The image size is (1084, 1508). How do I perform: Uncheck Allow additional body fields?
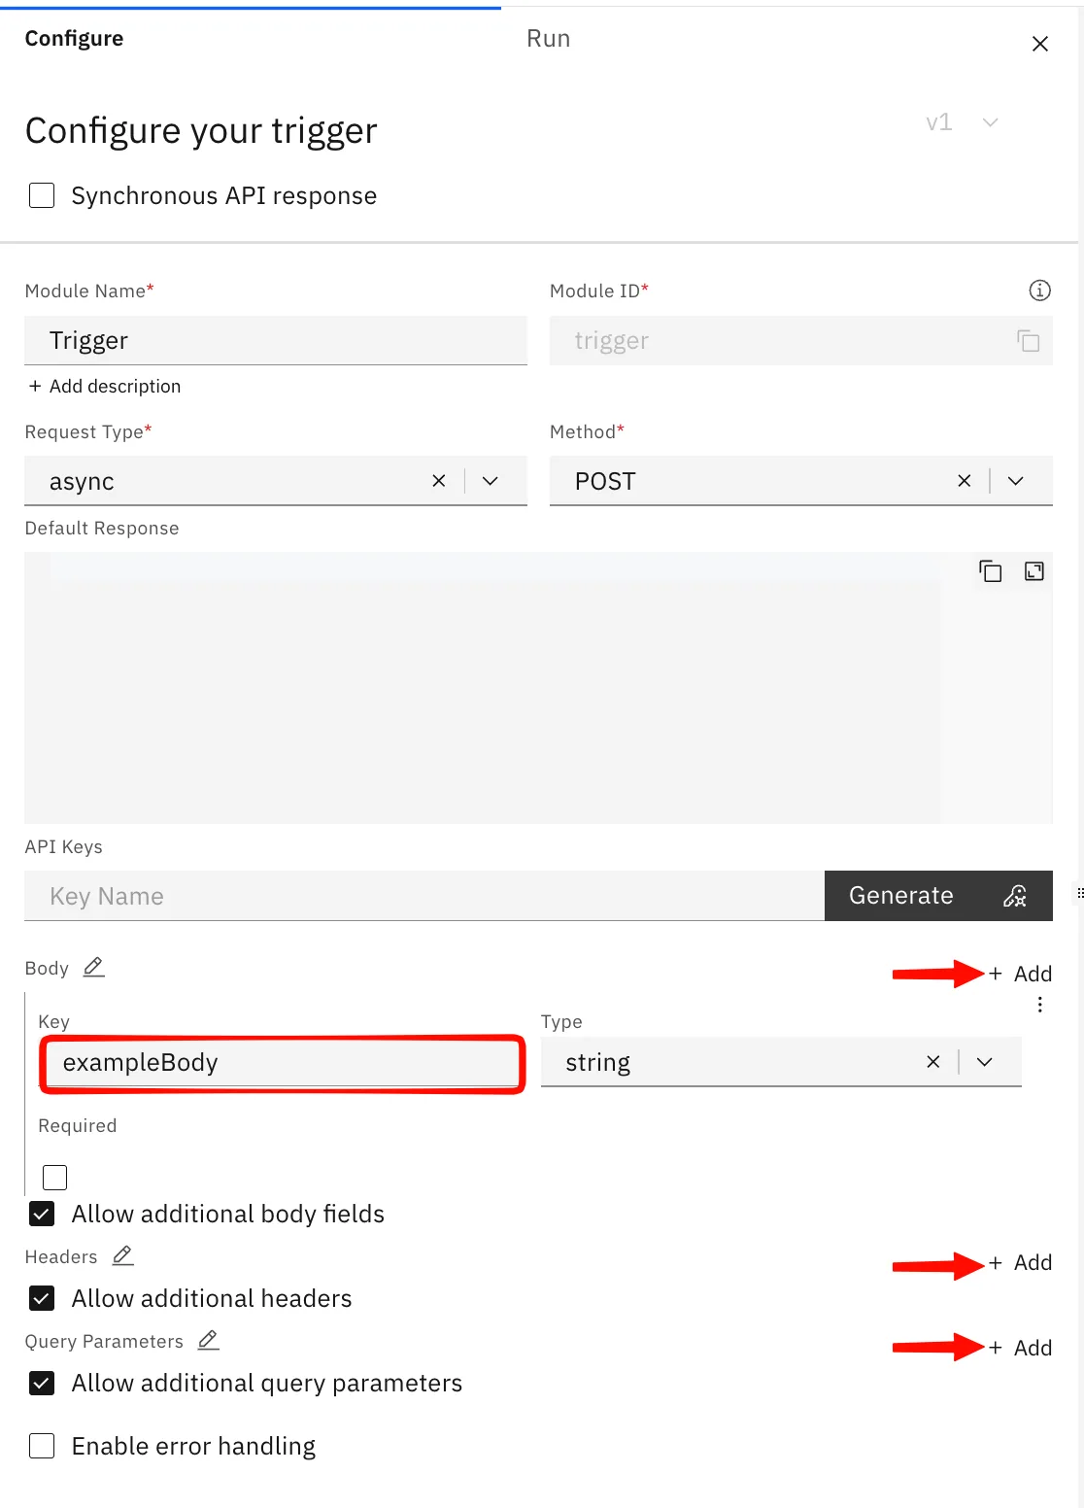pyautogui.click(x=42, y=1214)
